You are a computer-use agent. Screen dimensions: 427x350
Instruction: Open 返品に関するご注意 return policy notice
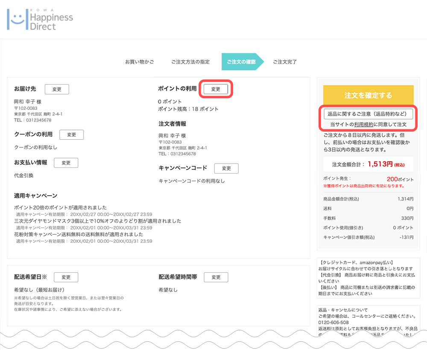pos(368,114)
